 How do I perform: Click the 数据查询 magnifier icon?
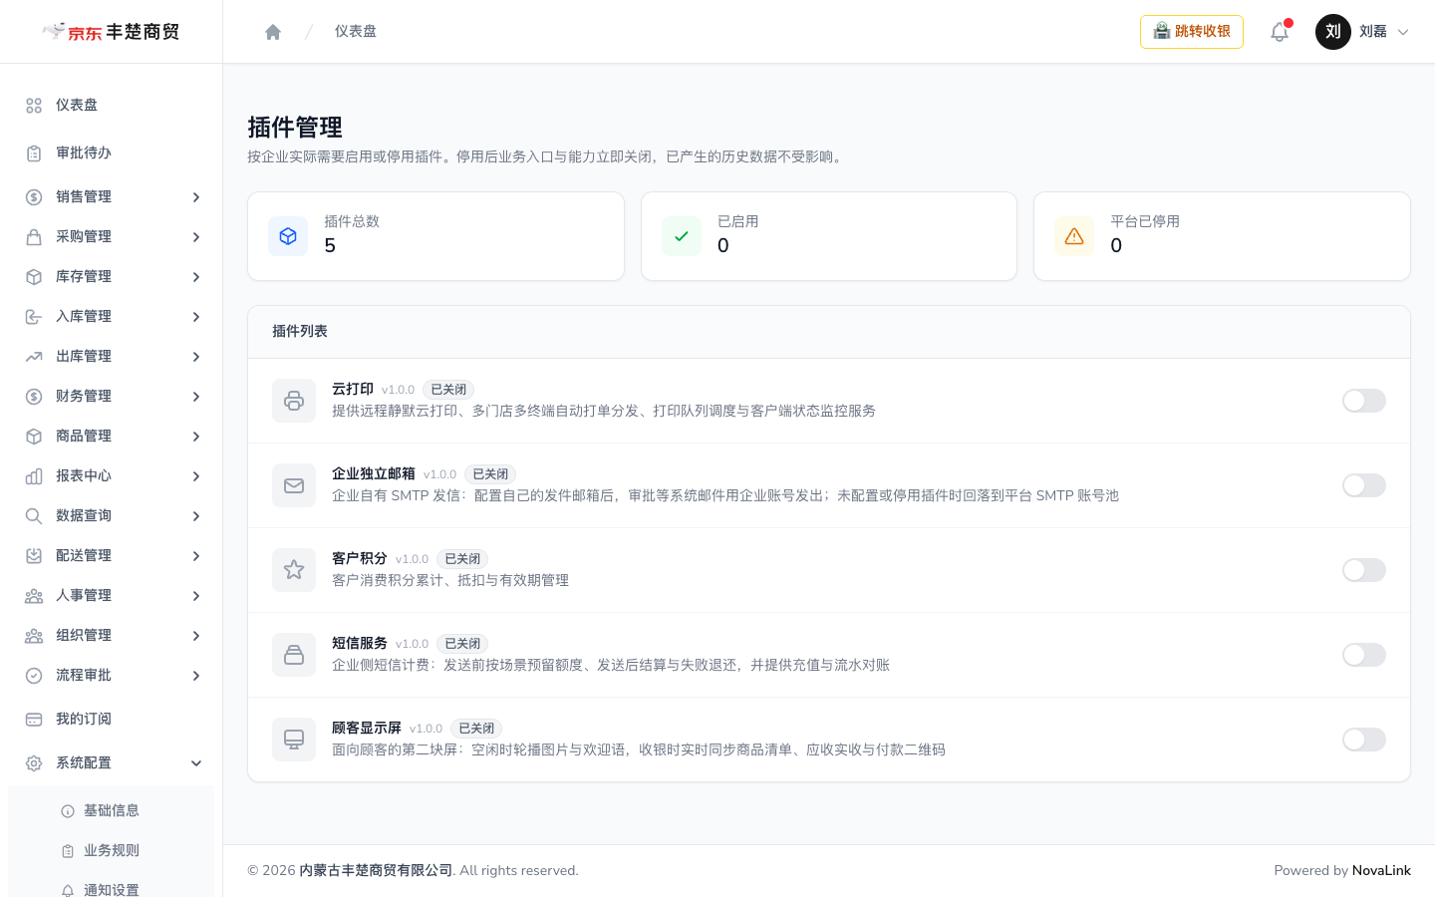[x=34, y=516]
